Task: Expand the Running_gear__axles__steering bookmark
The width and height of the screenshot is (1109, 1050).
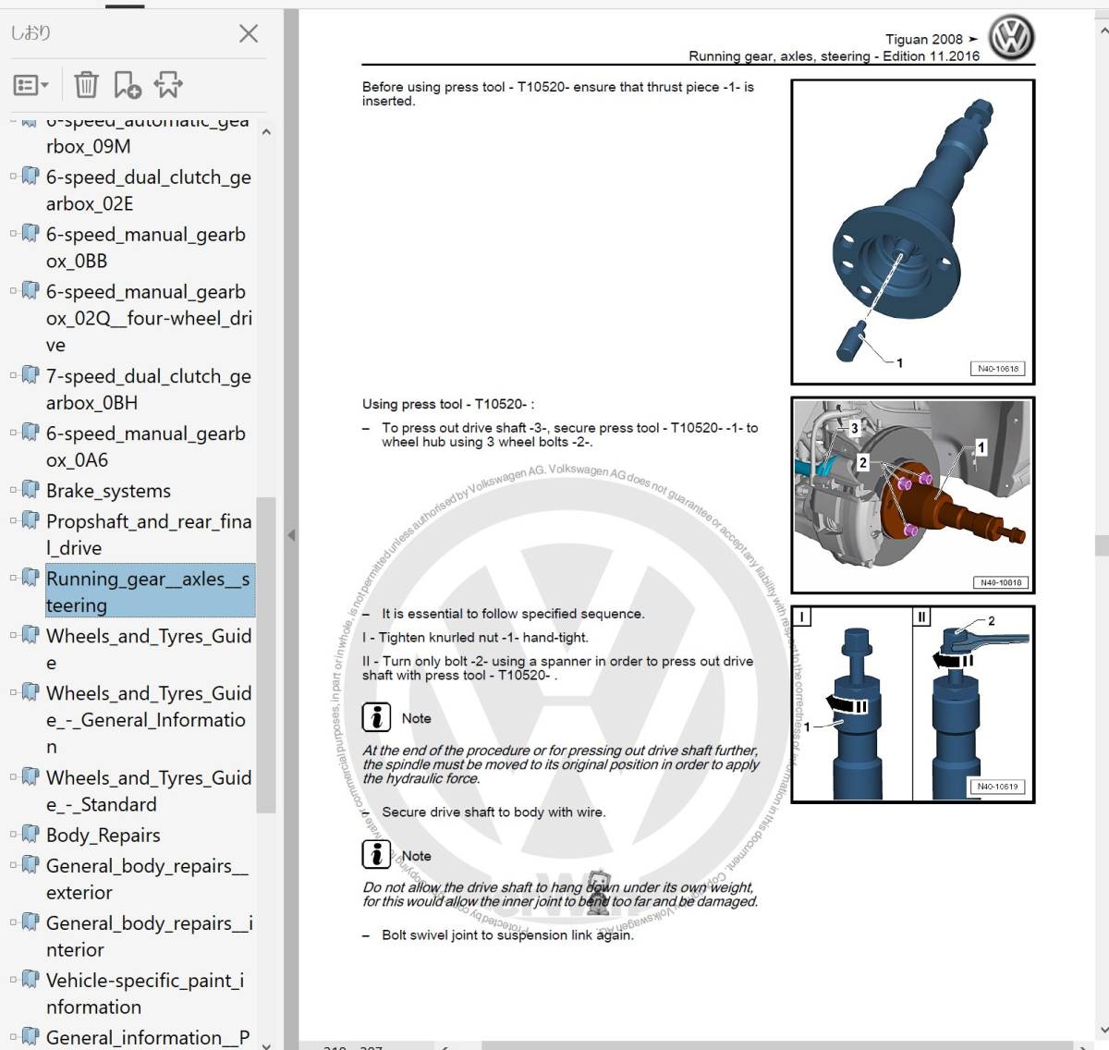Action: (x=13, y=578)
